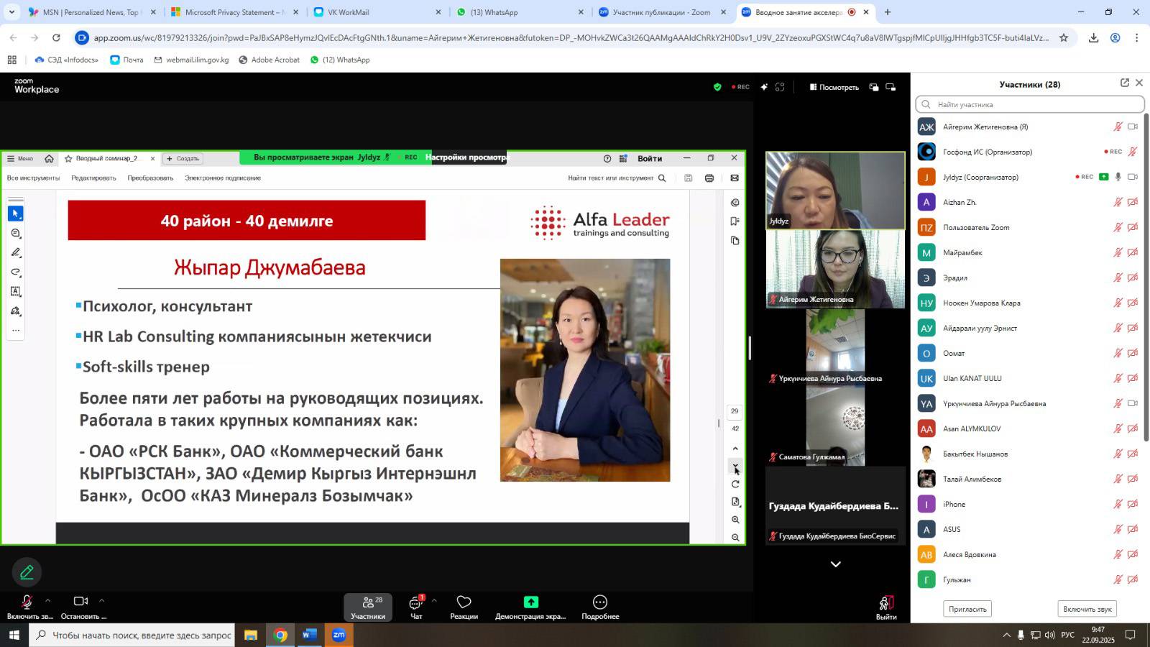Show more video tiles with down chevron
Image resolution: width=1150 pixels, height=647 pixels.
pos(835,564)
